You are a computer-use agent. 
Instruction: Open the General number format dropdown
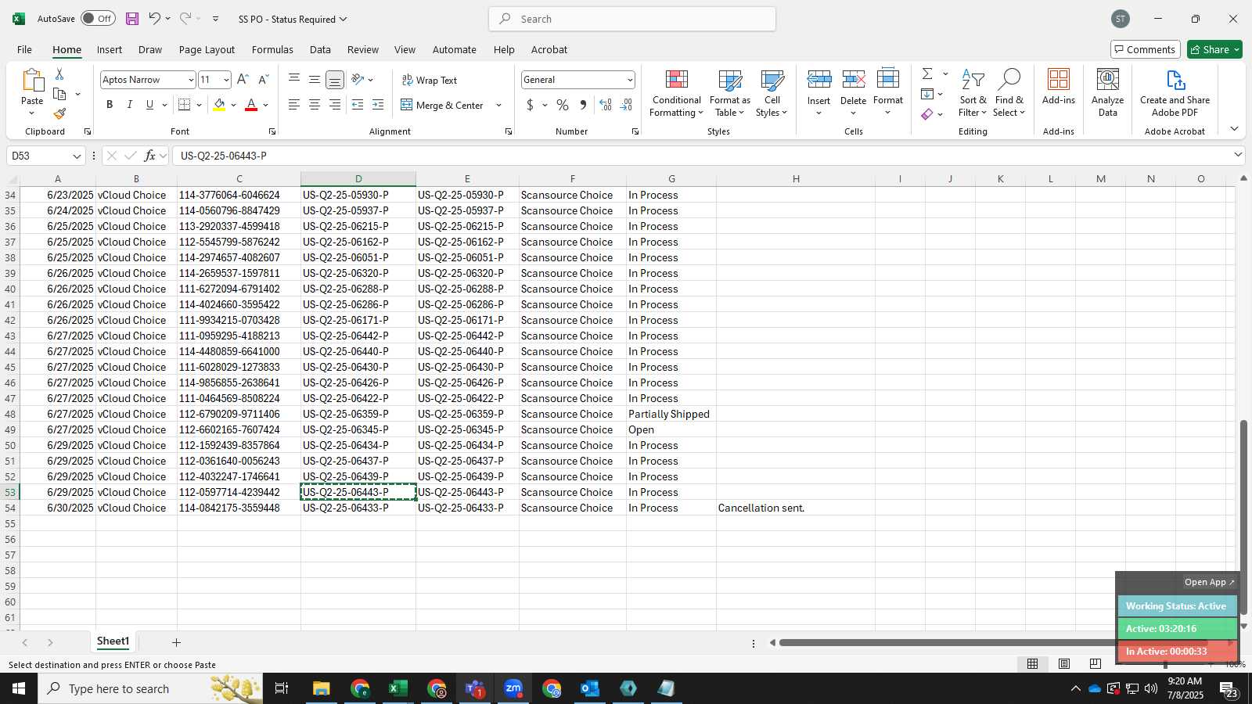point(629,80)
